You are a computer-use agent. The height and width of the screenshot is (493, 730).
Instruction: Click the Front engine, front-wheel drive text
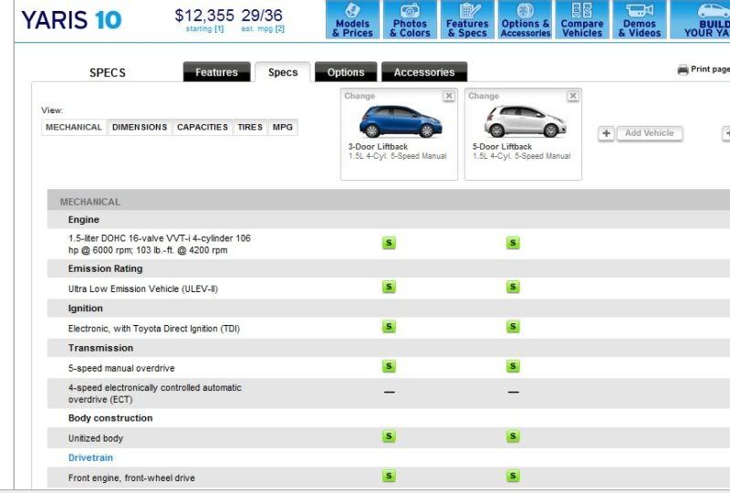click(x=131, y=478)
